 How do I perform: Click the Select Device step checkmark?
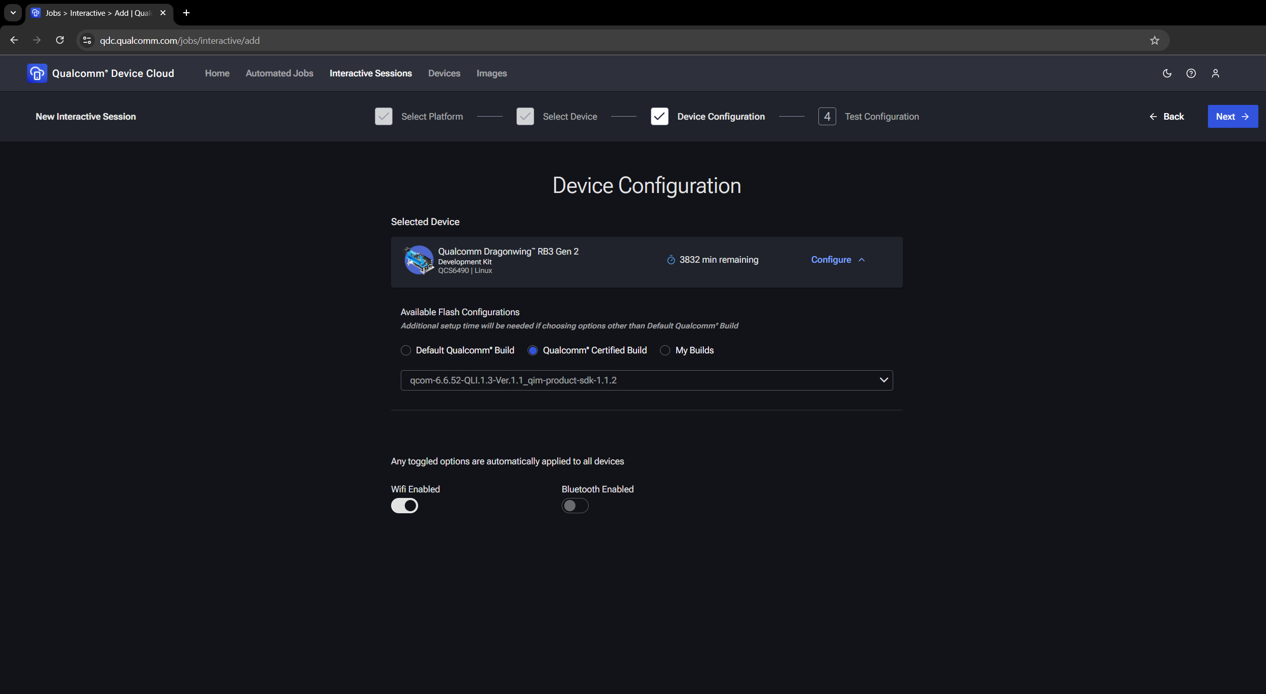(x=525, y=117)
